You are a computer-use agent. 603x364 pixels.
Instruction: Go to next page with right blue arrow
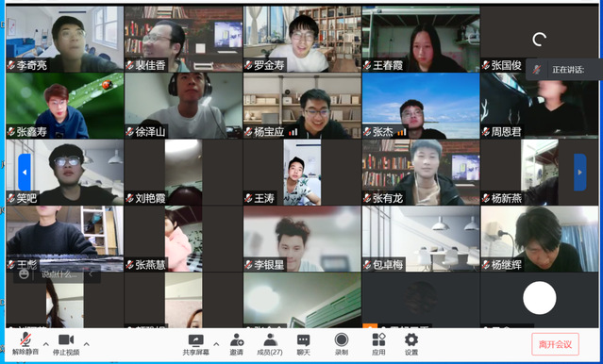click(580, 173)
